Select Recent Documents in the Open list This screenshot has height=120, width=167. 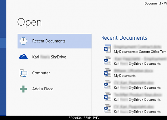[x=54, y=41]
